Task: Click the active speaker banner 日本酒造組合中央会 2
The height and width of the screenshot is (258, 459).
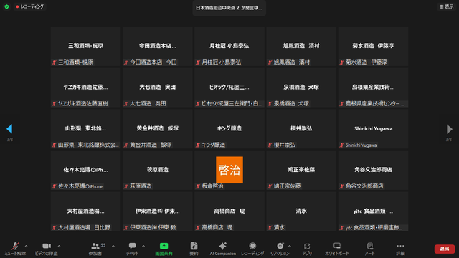Action: [x=229, y=8]
